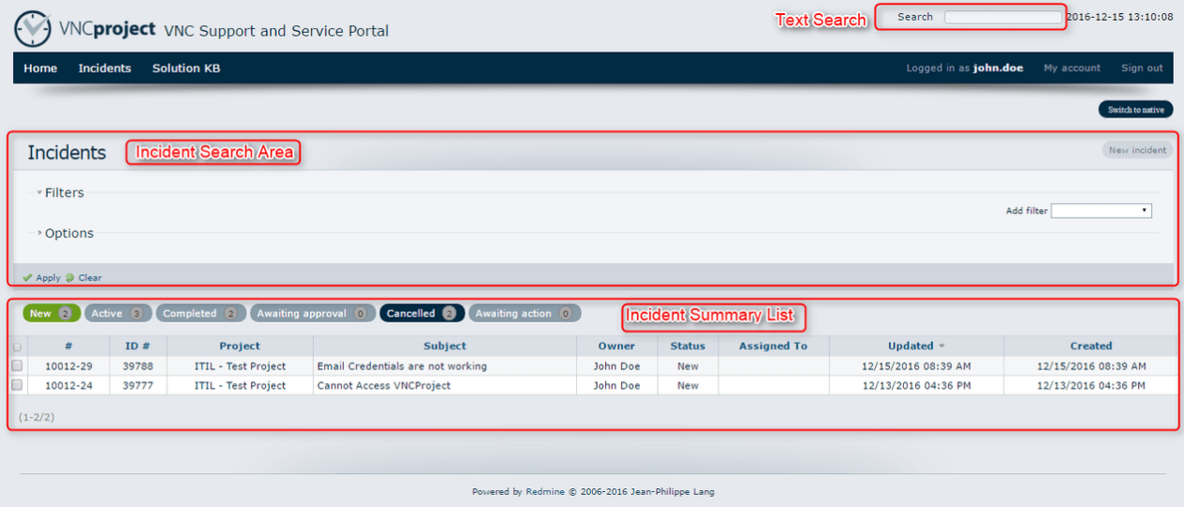
Task: Show incidents in Awaiting approval status
Action: coord(310,314)
